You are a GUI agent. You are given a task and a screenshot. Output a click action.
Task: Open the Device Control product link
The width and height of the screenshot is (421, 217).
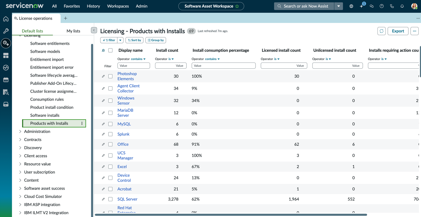[124, 178]
